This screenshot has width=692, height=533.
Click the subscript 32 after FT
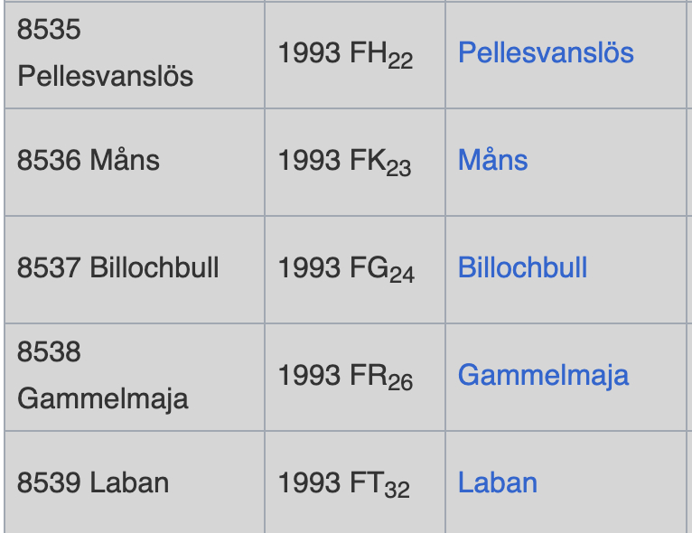pos(397,491)
